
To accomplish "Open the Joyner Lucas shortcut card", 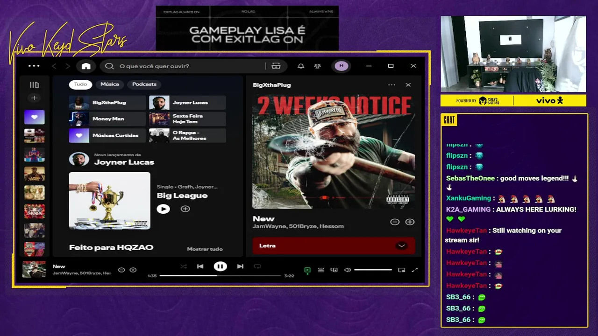I will pos(187,103).
